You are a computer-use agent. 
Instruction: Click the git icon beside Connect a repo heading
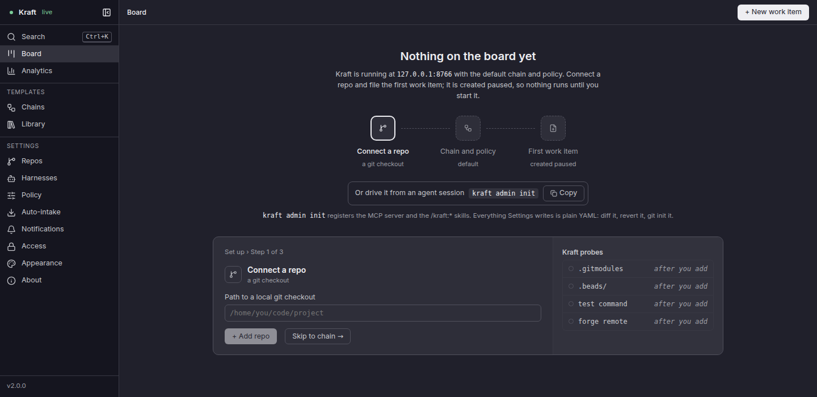[233, 274]
